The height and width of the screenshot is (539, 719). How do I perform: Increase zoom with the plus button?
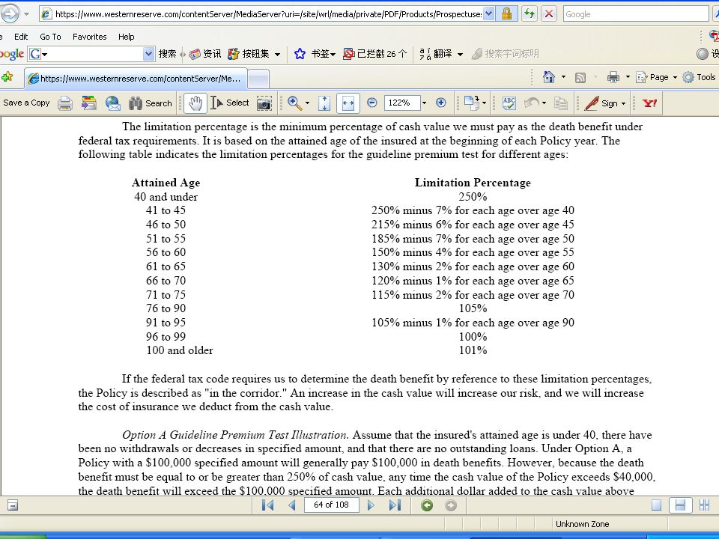440,103
